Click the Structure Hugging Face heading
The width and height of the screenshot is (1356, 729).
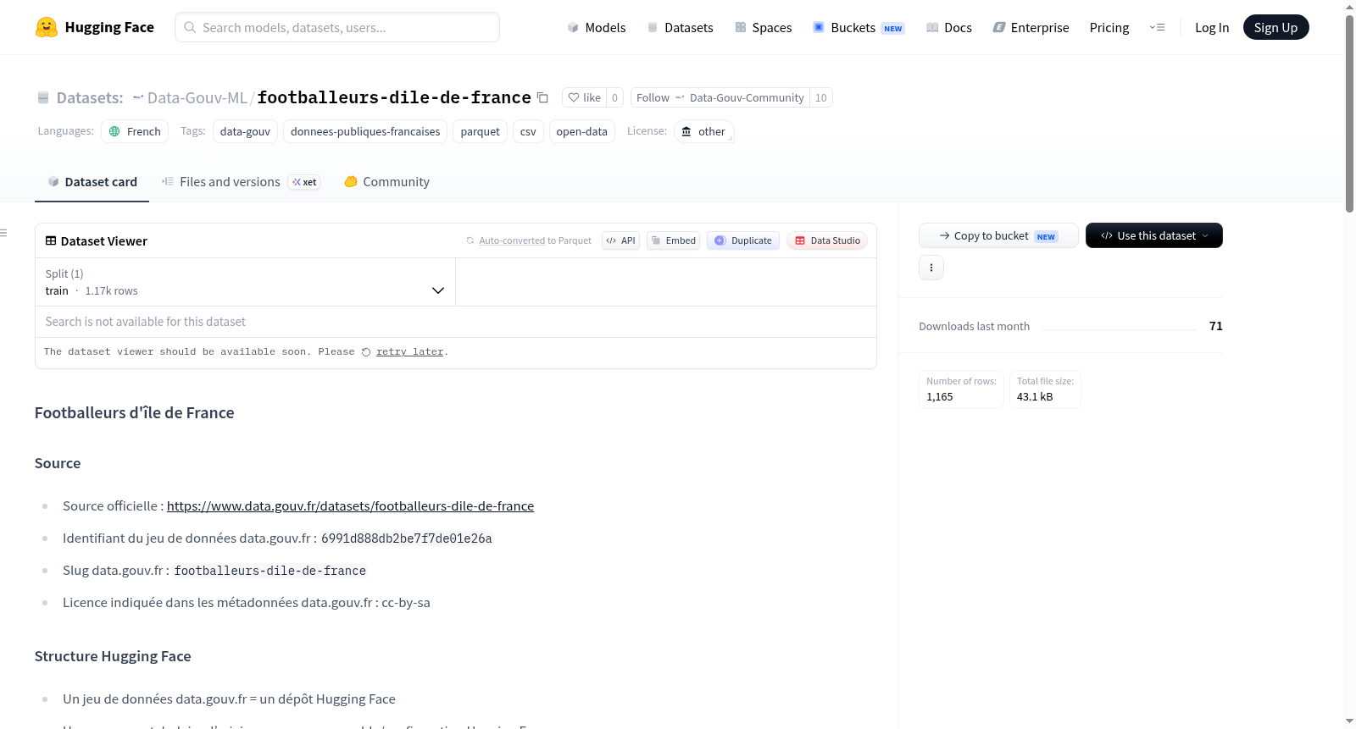coord(113,656)
